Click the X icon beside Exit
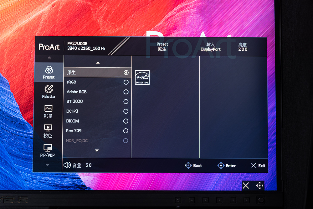Image resolution: width=313 pixels, height=209 pixels. click(254, 166)
